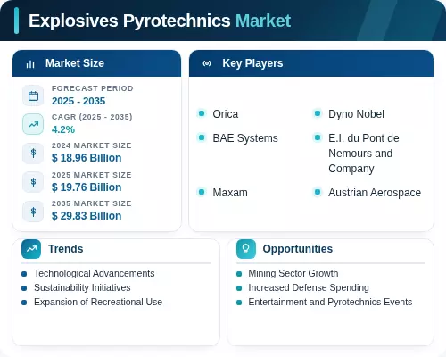This screenshot has height=357, width=446.
Task: Click the Trends section heading
Action: [66, 249]
